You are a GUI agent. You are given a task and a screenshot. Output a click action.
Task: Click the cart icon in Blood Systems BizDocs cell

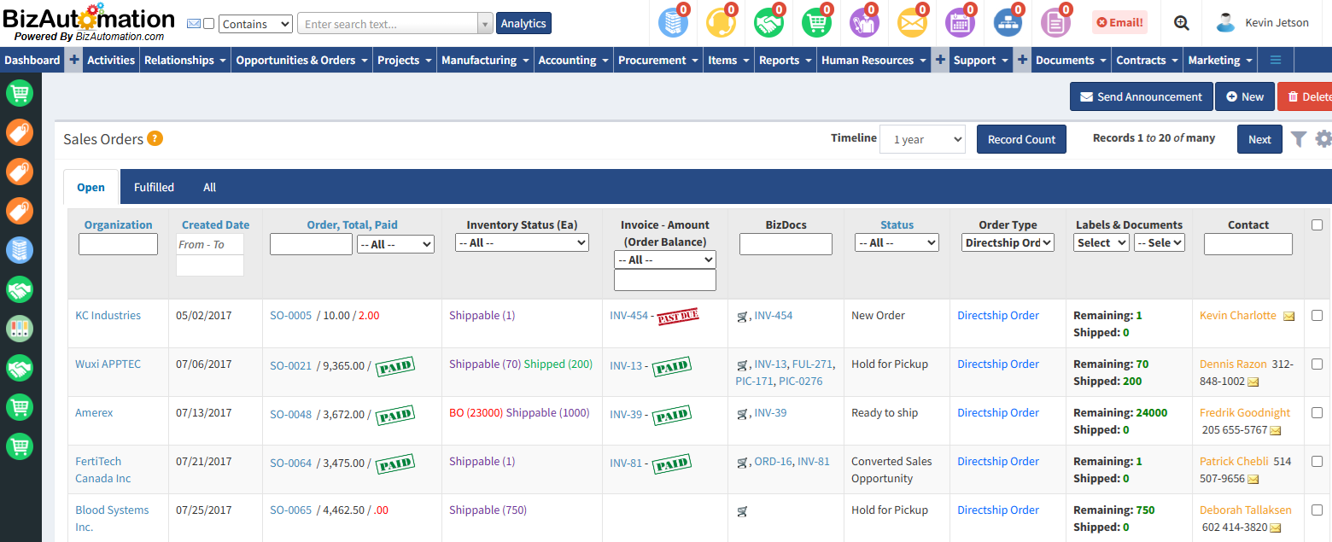[742, 511]
